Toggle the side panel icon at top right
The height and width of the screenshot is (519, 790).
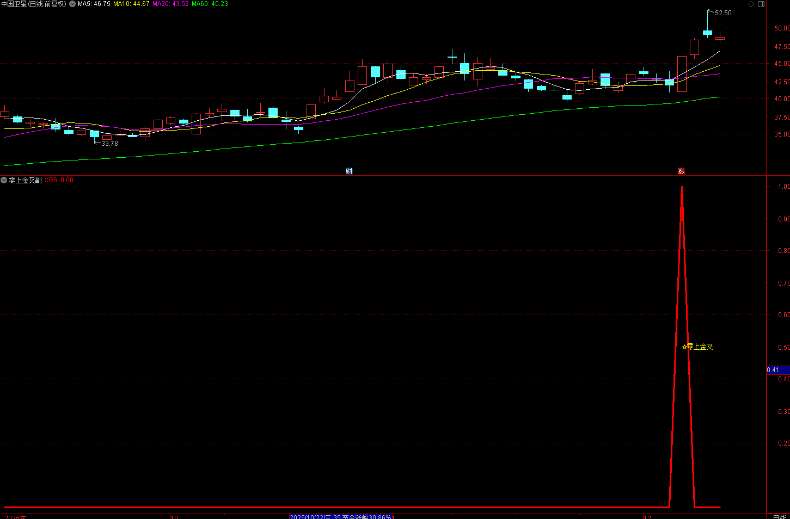point(761,4)
